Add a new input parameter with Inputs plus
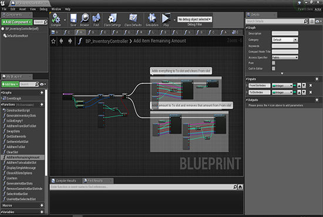The image size is (323, 217). (x=317, y=79)
